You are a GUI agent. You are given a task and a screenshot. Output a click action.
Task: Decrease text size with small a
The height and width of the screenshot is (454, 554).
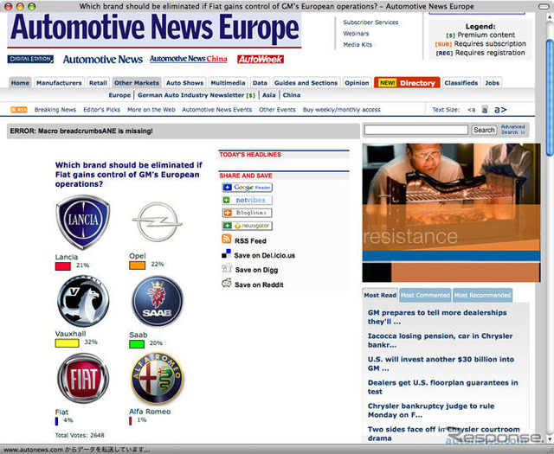[471, 110]
